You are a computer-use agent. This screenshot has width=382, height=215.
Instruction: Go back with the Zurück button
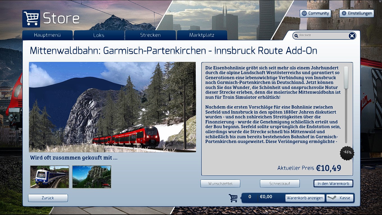(48, 198)
